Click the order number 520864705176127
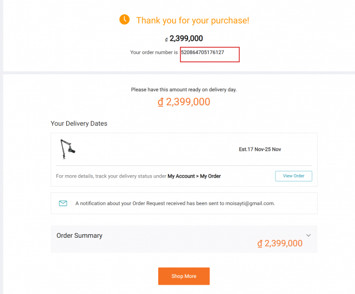Screen dimensions: 355x294 (x=202, y=52)
